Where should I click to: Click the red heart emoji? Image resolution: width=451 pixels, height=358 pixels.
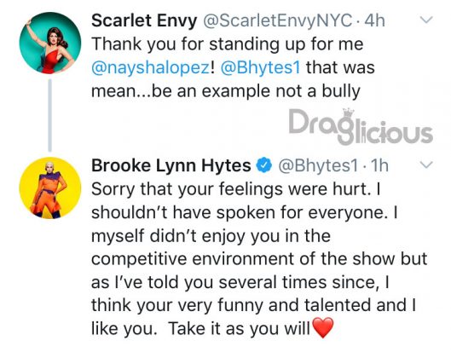(x=323, y=328)
